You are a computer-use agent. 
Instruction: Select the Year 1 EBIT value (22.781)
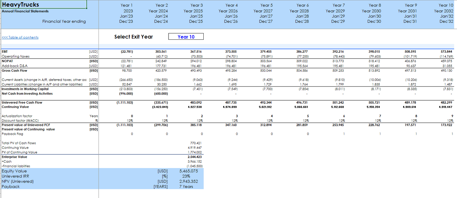click(x=127, y=51)
